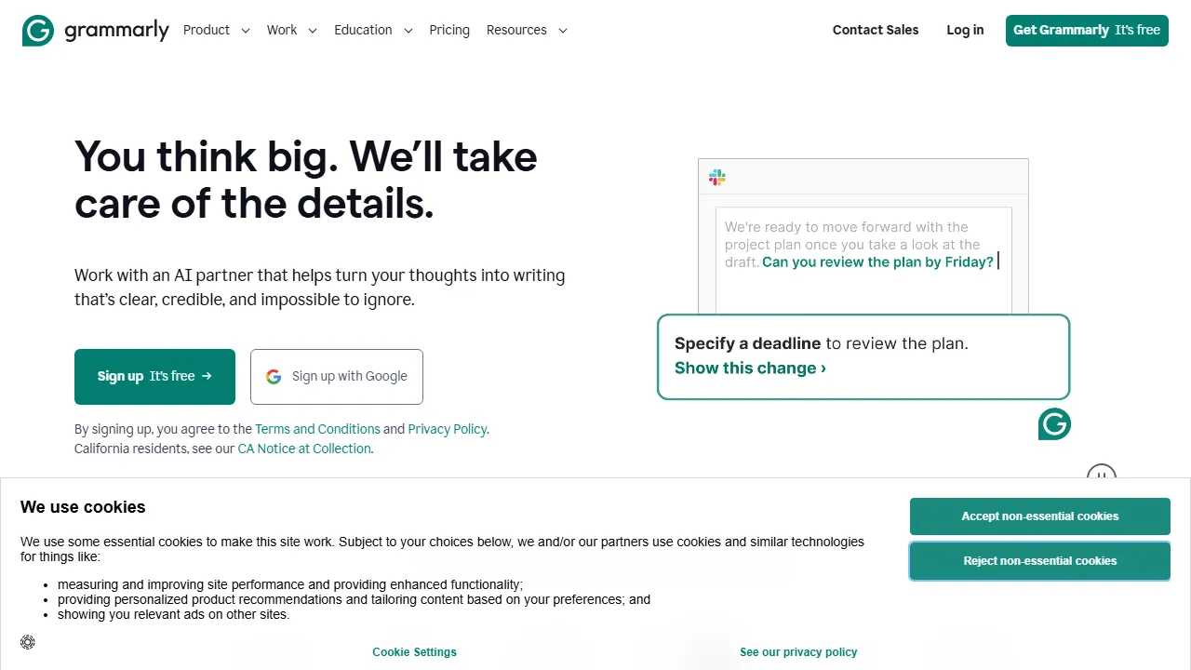Open the Terms and Conditions link
This screenshot has height=670, width=1191.
pos(317,429)
